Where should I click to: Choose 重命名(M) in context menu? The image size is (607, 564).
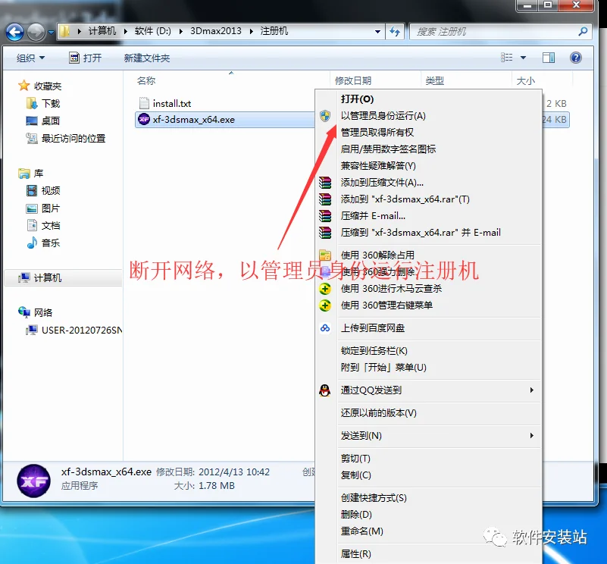click(x=429, y=531)
